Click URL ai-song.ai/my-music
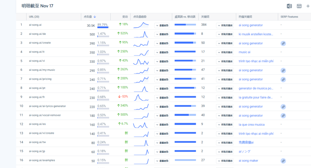311x168 pixels. point(42,70)
